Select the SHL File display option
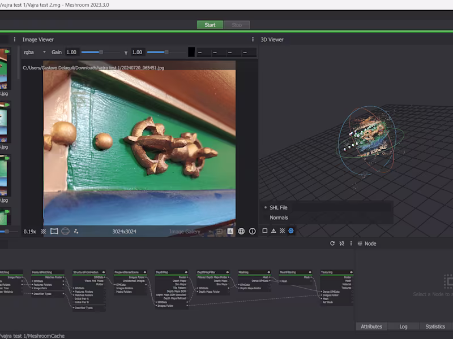Image resolution: width=453 pixels, height=339 pixels. 279,206
